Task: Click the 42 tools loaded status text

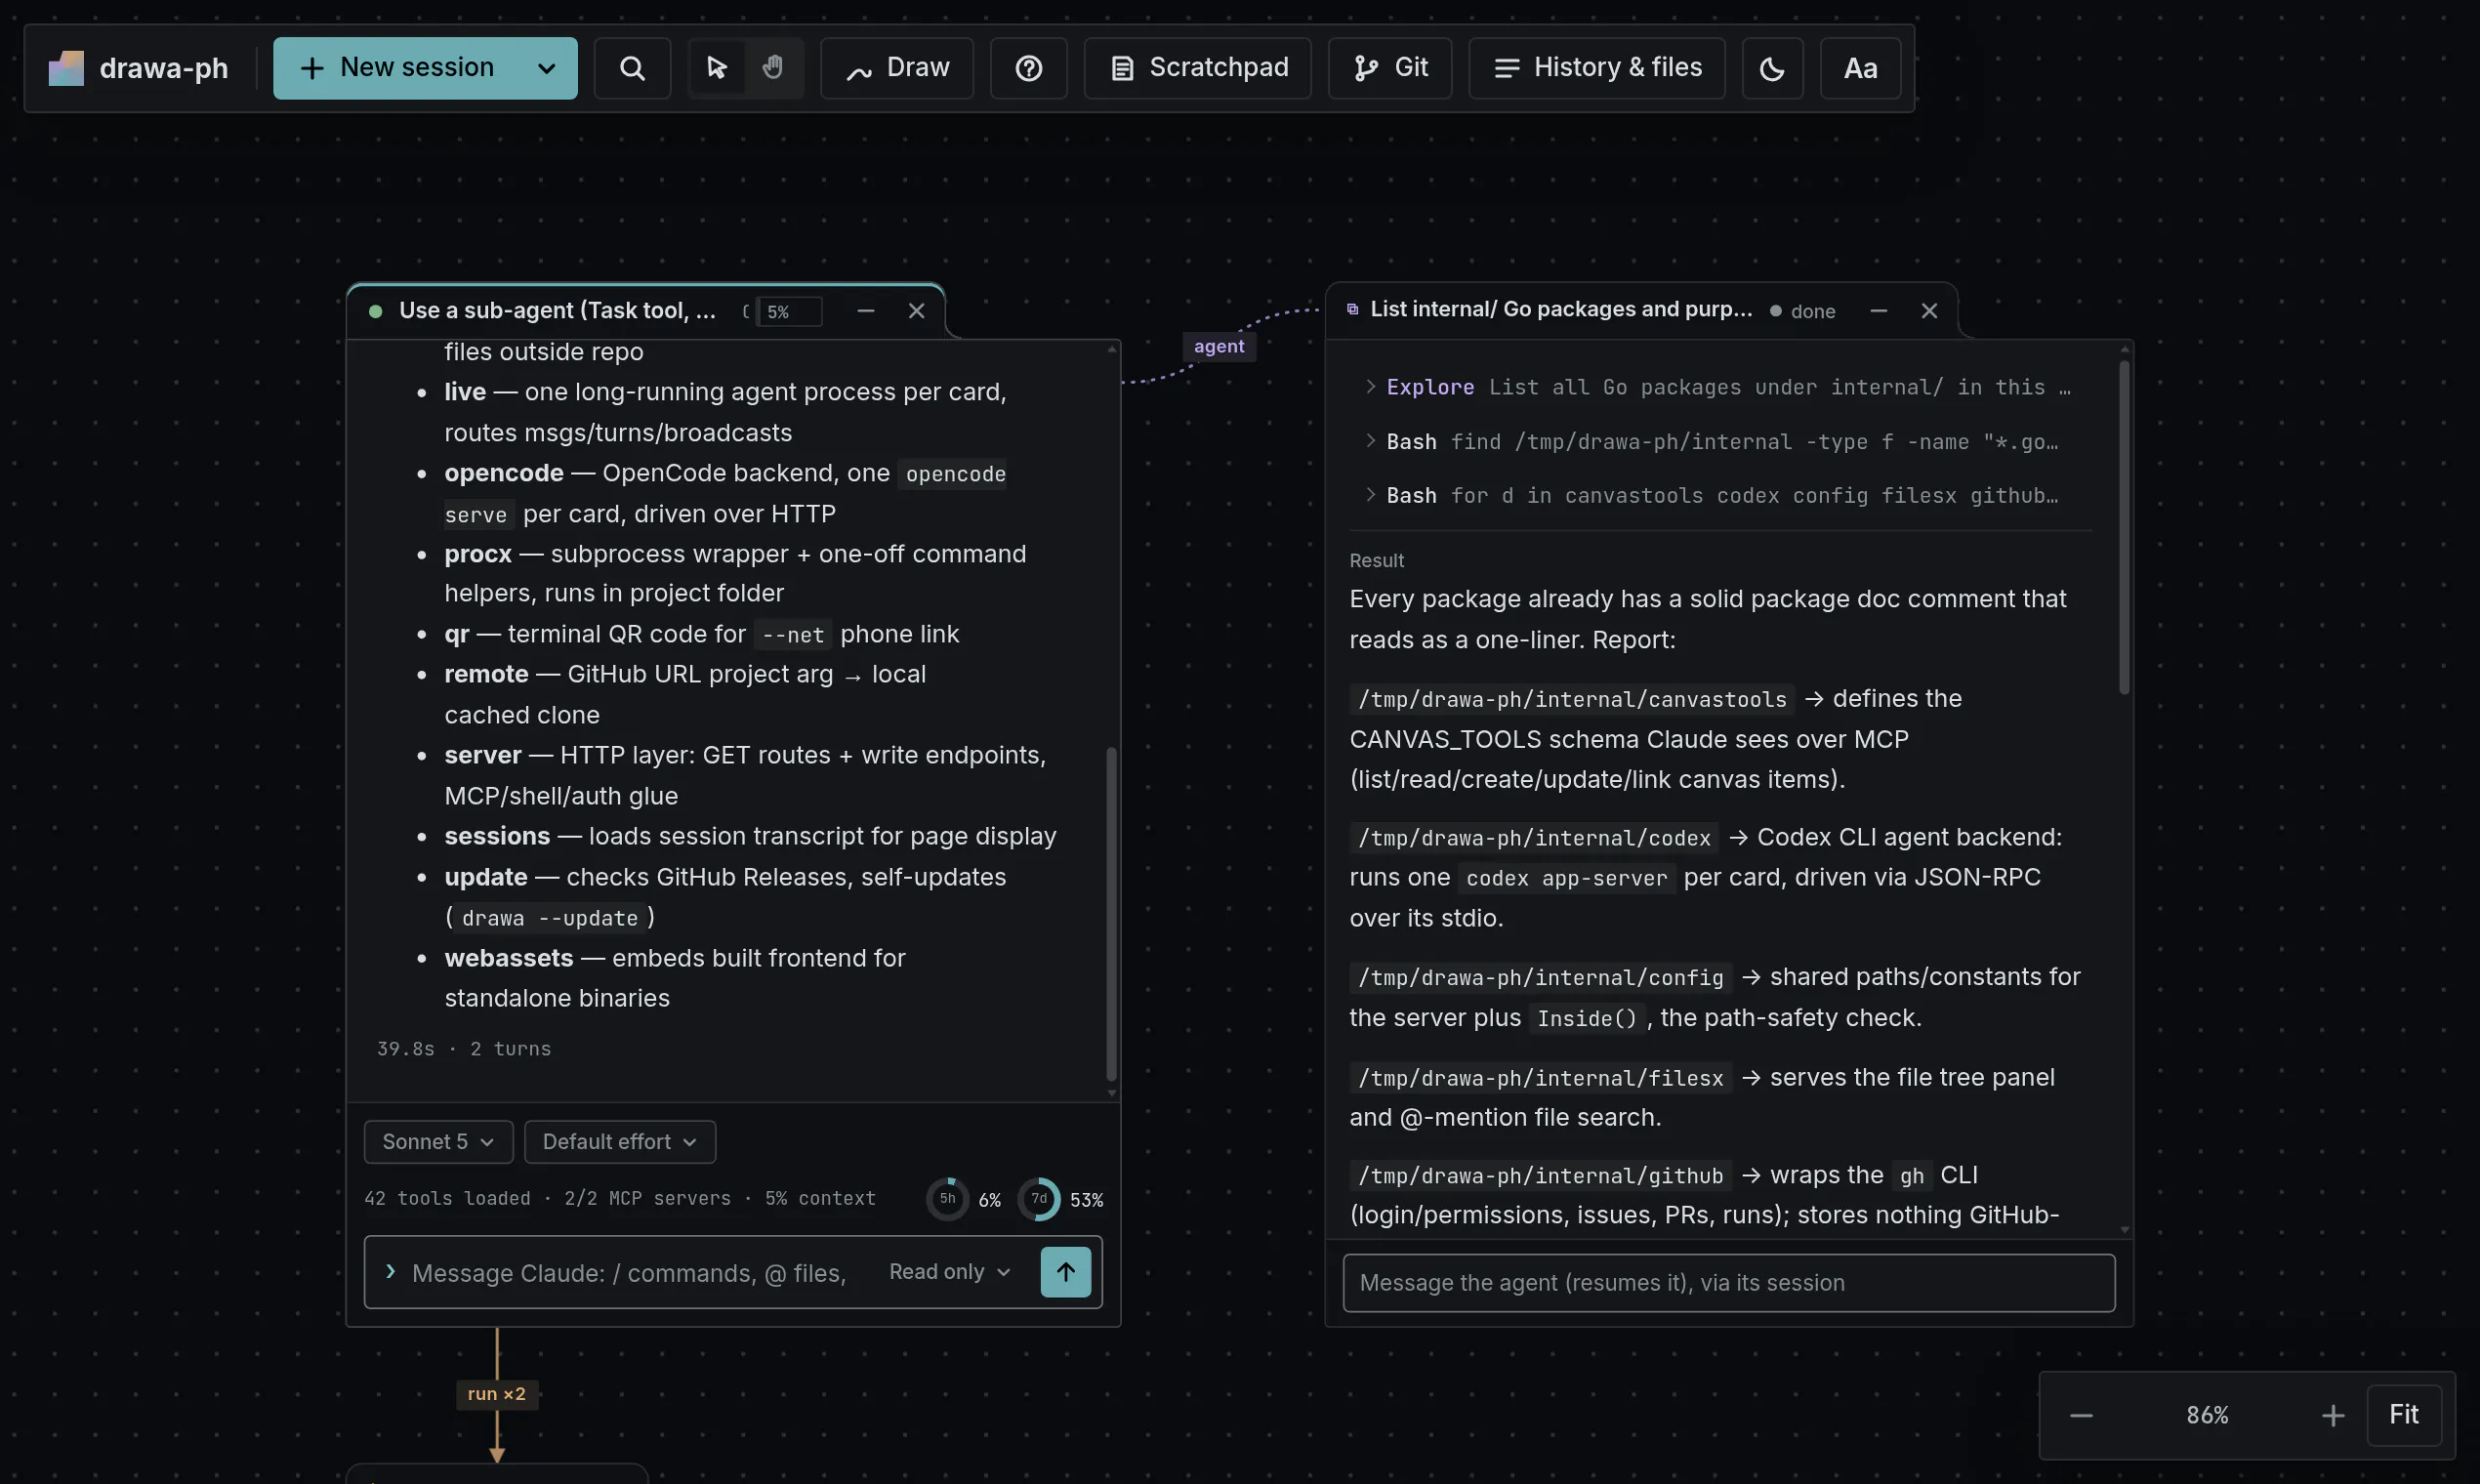Action: pos(447,1198)
